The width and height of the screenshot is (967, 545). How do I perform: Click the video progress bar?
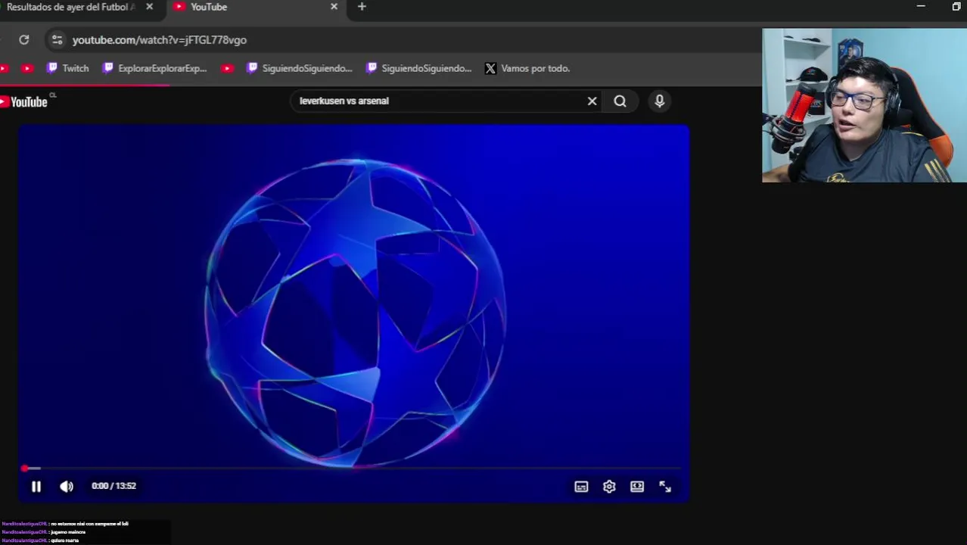[353, 469]
